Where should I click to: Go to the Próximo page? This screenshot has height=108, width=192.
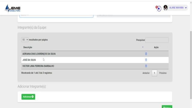163,73
